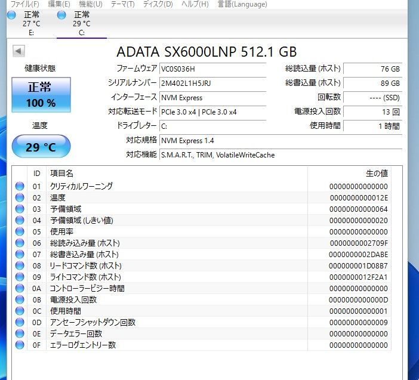Click status icon for クリティカルワーニング row

(x=20, y=186)
